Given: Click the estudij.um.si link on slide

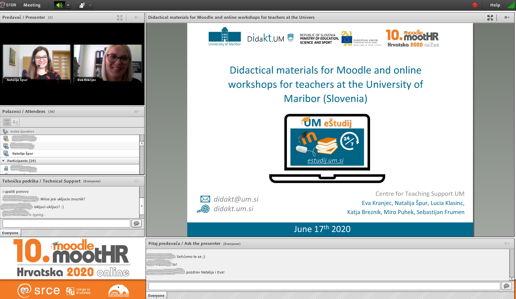Looking at the screenshot, I should [x=325, y=161].
